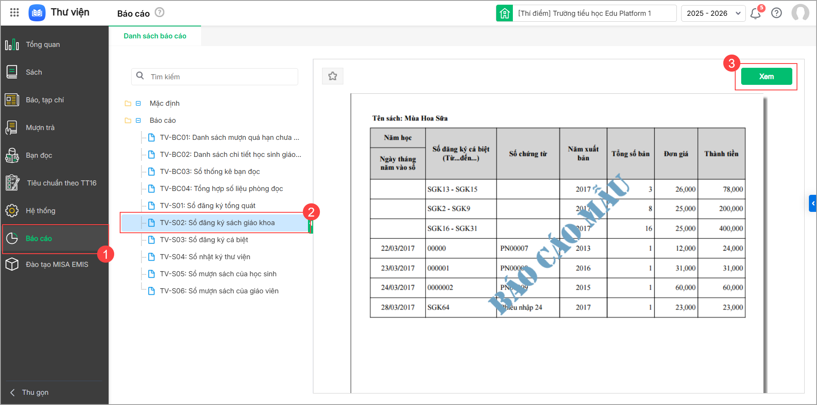The height and width of the screenshot is (405, 817).
Task: Click the Báo cáo pie chart icon
Action: tap(12, 238)
